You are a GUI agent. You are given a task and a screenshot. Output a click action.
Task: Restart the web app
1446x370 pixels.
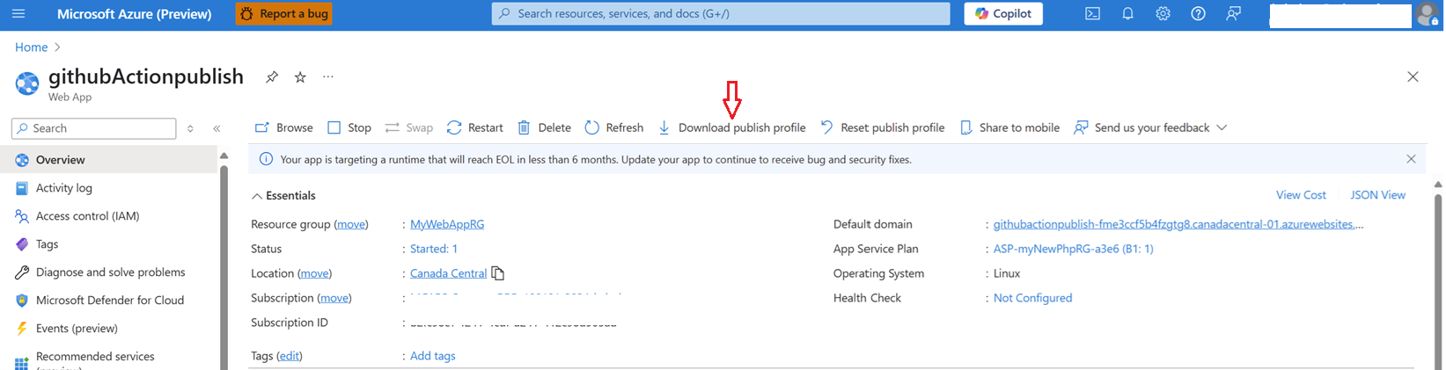pyautogui.click(x=475, y=127)
